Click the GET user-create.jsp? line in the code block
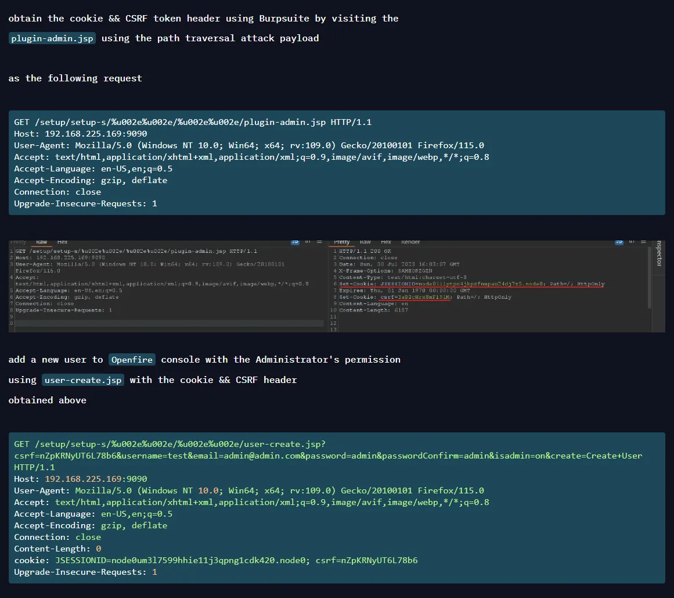The image size is (674, 598). [170, 444]
